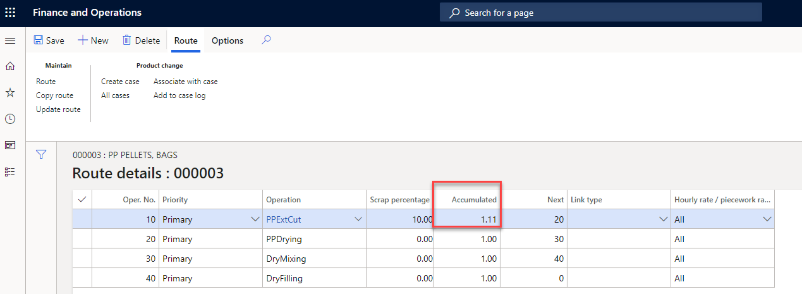Click the Next column header
This screenshot has width=802, height=294.
[533, 199]
